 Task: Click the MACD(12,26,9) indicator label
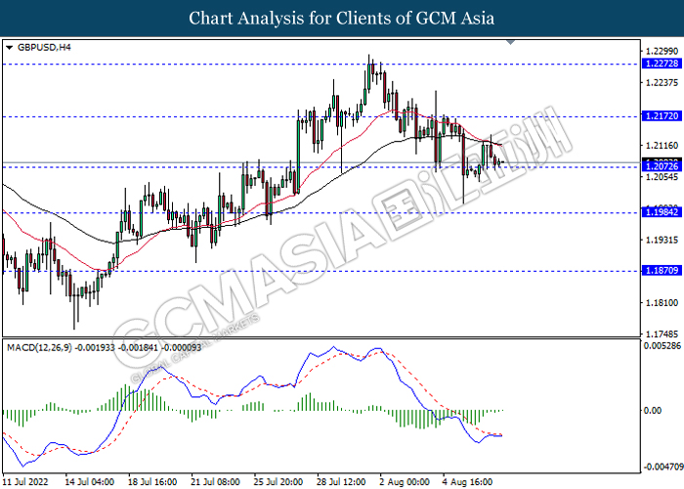pyautogui.click(x=105, y=347)
